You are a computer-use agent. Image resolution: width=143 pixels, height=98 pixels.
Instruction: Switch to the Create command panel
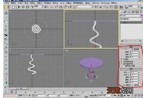pos(121,12)
